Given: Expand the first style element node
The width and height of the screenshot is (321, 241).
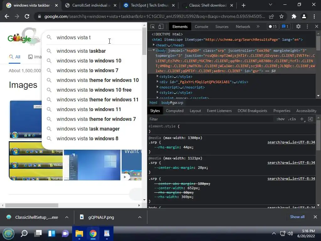Looking at the screenshot, I should tap(157, 76).
